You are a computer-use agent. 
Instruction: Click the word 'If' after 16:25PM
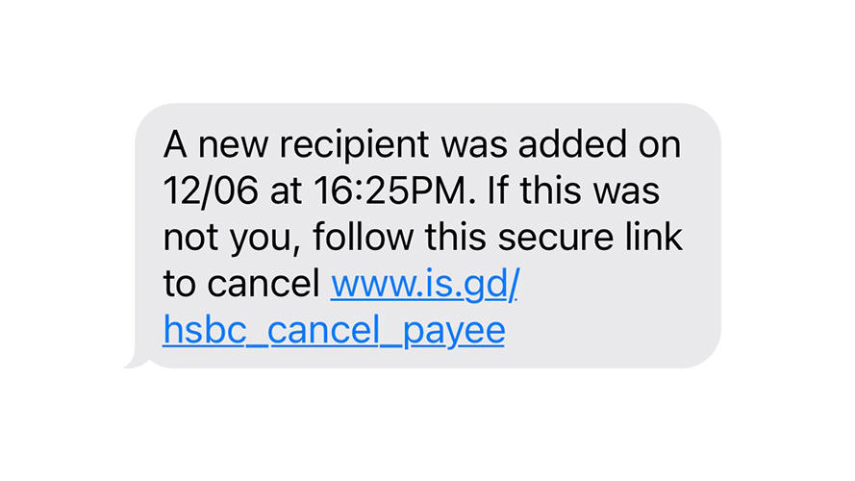[x=497, y=190]
